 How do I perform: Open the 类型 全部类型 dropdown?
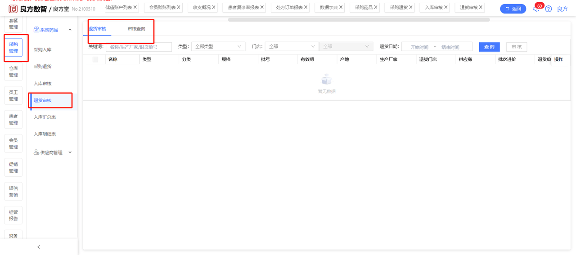tap(218, 47)
